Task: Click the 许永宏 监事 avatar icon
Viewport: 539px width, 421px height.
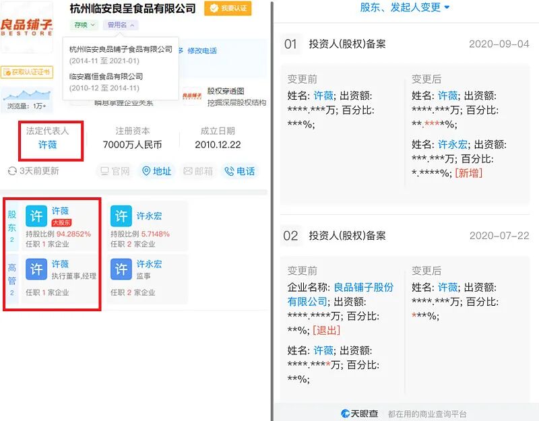Action: click(x=121, y=269)
